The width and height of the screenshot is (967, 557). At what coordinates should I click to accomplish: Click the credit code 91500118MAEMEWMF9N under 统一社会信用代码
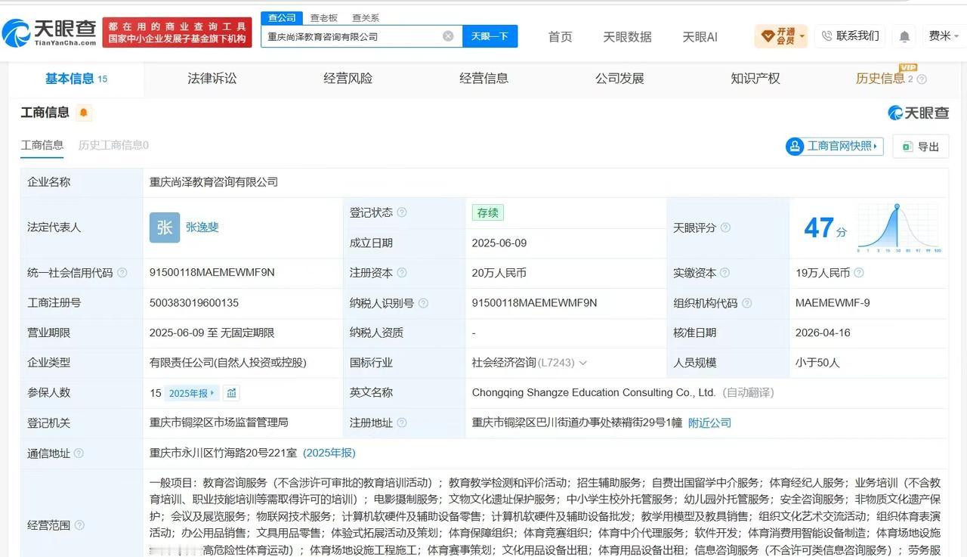212,272
